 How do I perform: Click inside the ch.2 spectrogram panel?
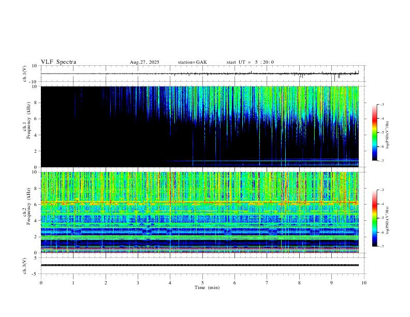(200, 212)
